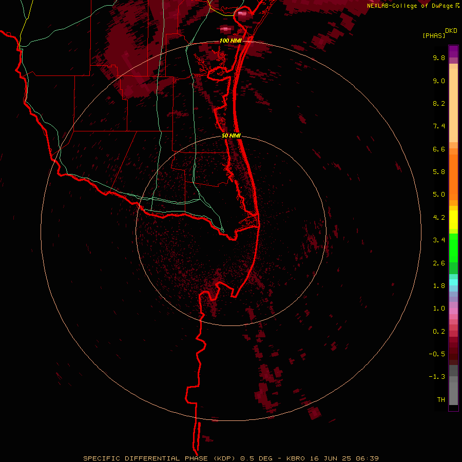
Task: Click the 5.0 value on color scale
Action: click(x=439, y=195)
